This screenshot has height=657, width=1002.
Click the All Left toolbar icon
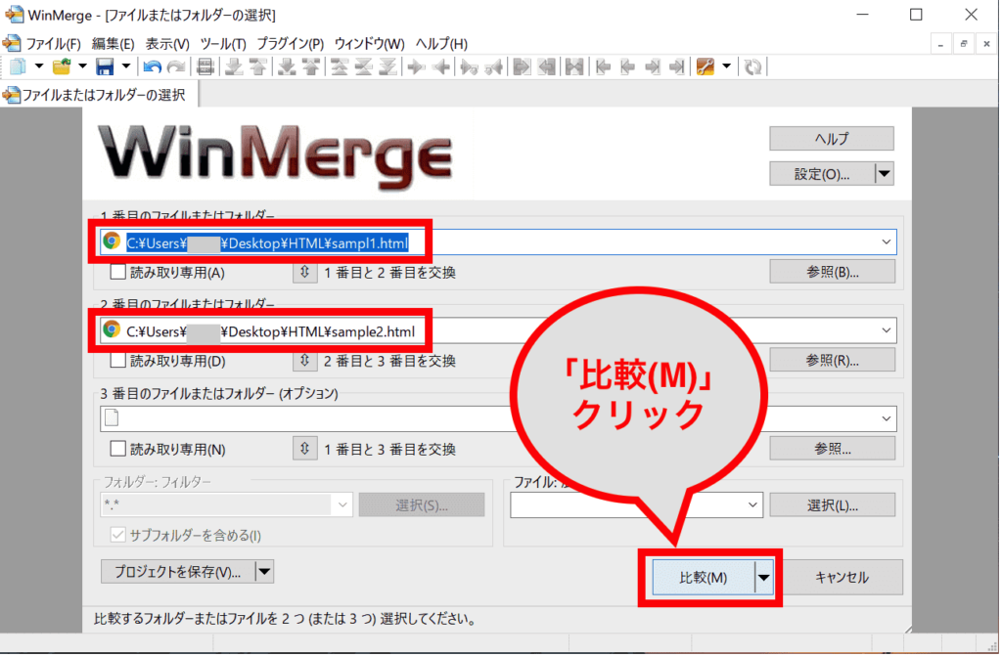[546, 66]
